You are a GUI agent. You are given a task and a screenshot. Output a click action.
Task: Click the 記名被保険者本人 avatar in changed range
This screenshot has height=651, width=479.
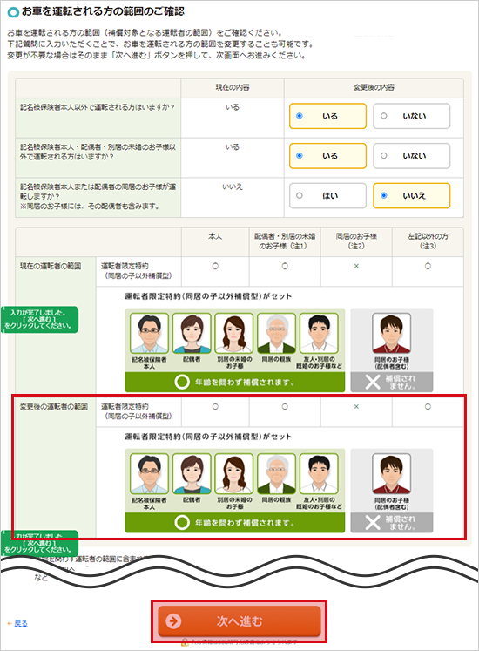click(x=150, y=474)
